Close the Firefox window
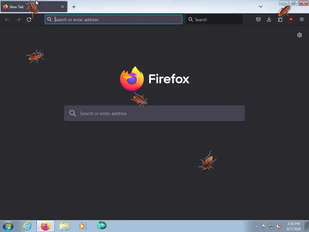This screenshot has width=309, height=232. 304,3
